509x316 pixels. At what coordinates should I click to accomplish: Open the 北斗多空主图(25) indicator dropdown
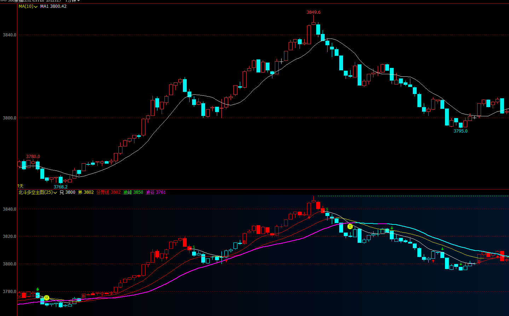37,192
